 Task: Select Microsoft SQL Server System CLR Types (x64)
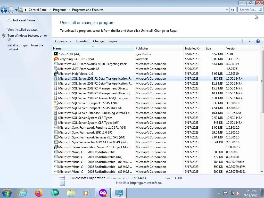(x=155, y=122)
